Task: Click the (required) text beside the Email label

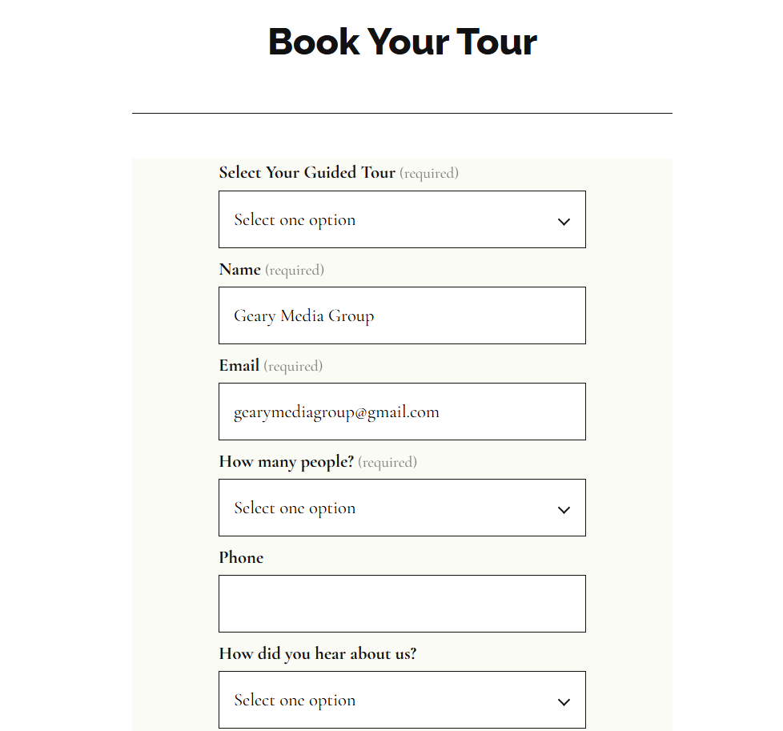Action: [x=293, y=366]
